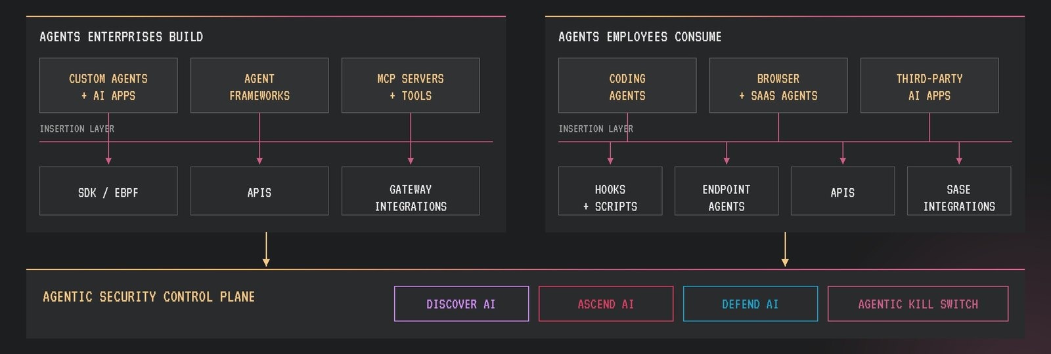This screenshot has height=354, width=1051.
Task: Open the SASE Integrations box
Action: click(x=959, y=191)
